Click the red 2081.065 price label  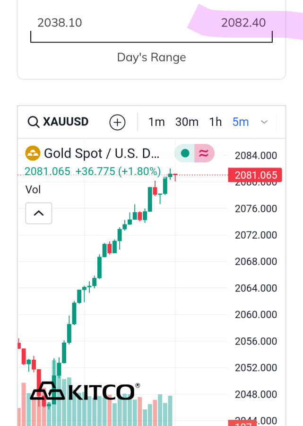coord(255,175)
